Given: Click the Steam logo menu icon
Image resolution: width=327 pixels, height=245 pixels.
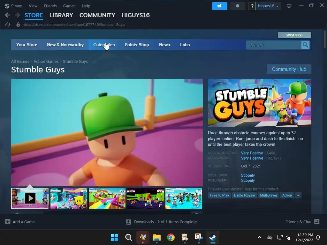Looking at the screenshot, I should click(7, 6).
